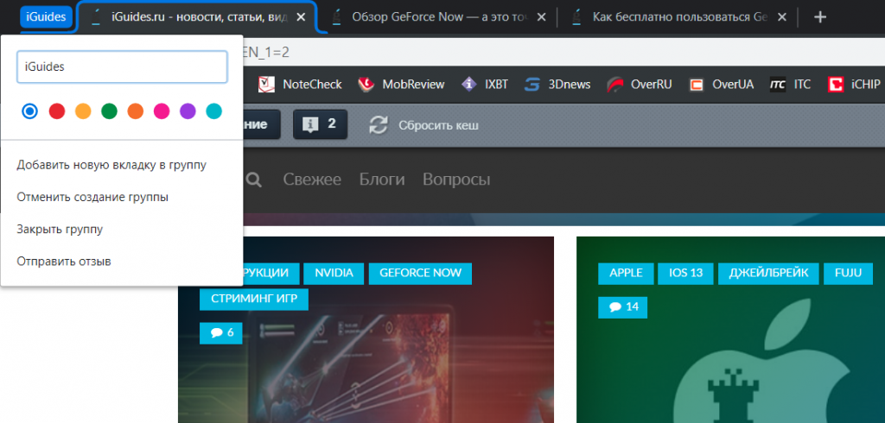Select the pink group color
885x423 pixels.
coord(162,111)
